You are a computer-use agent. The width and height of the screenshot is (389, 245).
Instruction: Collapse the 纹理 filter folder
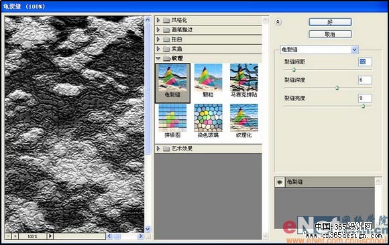point(158,58)
